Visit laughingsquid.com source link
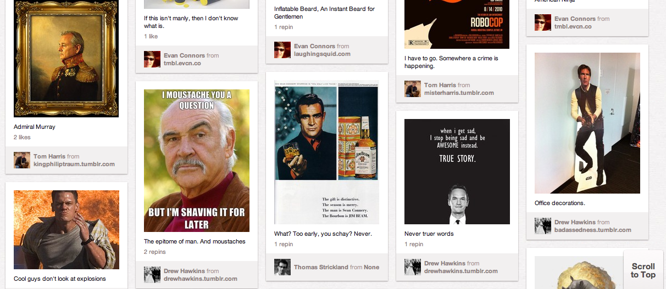The height and width of the screenshot is (289, 666). click(322, 54)
